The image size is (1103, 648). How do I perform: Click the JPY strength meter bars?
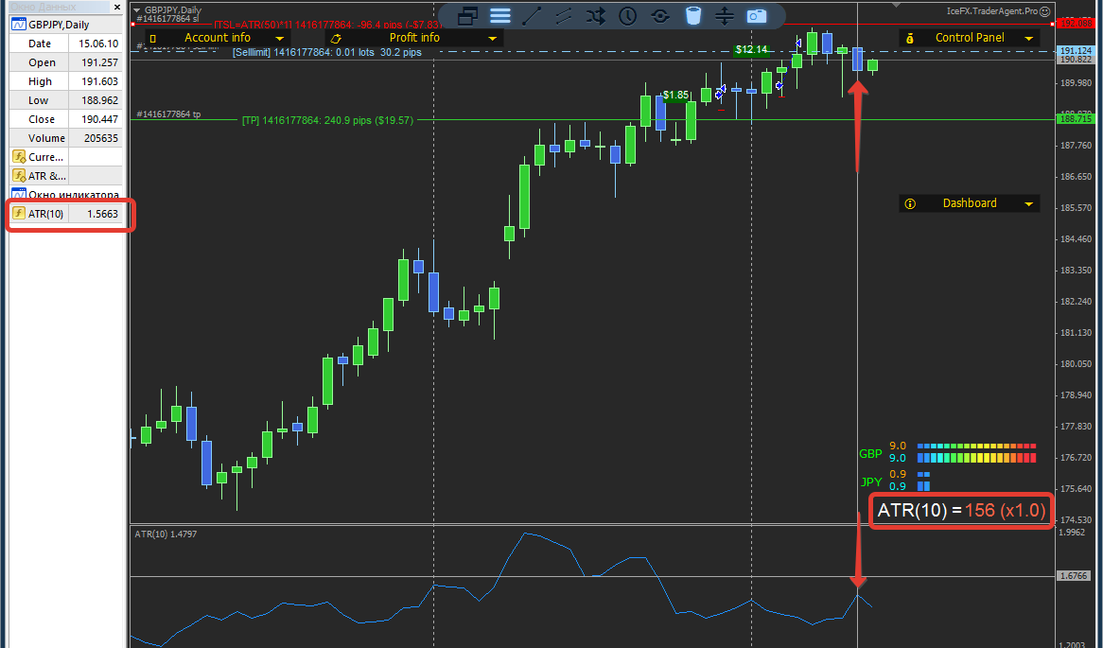pyautogui.click(x=923, y=481)
